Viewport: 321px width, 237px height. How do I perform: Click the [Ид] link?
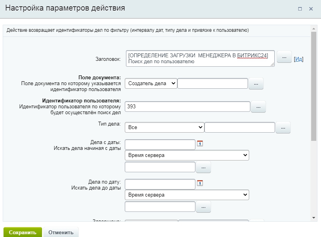pos(299,59)
